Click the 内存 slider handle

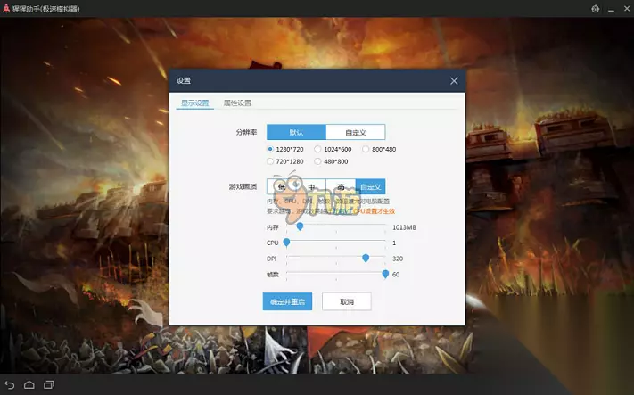tap(300, 226)
